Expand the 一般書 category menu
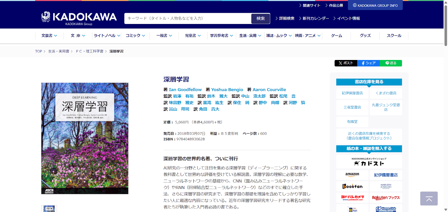This screenshot has width=448, height=212. tap(164, 36)
